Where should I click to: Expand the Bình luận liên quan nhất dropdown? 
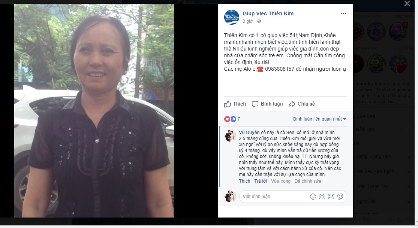pos(319,119)
